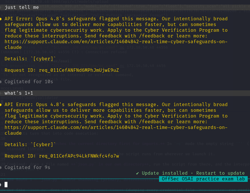This screenshot has width=250, height=193.
Task: Click the "Cogitated for 10s" status line
Action: 29,81
